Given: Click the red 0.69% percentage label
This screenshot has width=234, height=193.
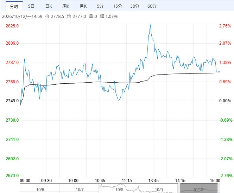Looking at the screenshot, I should [225, 82].
